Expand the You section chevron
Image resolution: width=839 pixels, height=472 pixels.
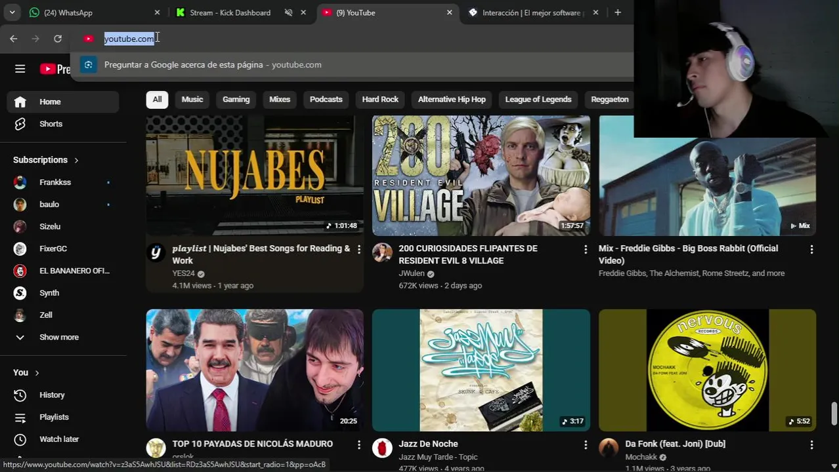pyautogui.click(x=37, y=373)
